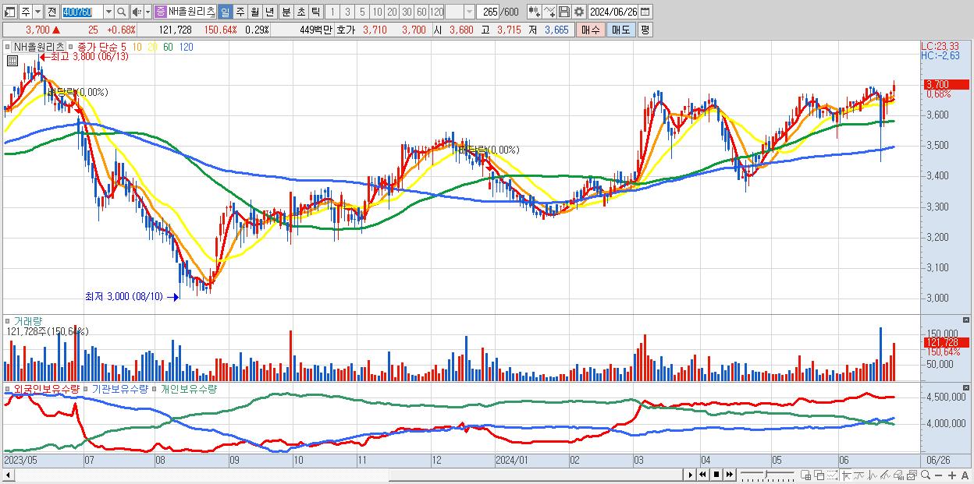This screenshot has height=484, width=974.
Task: Click the dotted range chart icon
Action: pos(832,475)
